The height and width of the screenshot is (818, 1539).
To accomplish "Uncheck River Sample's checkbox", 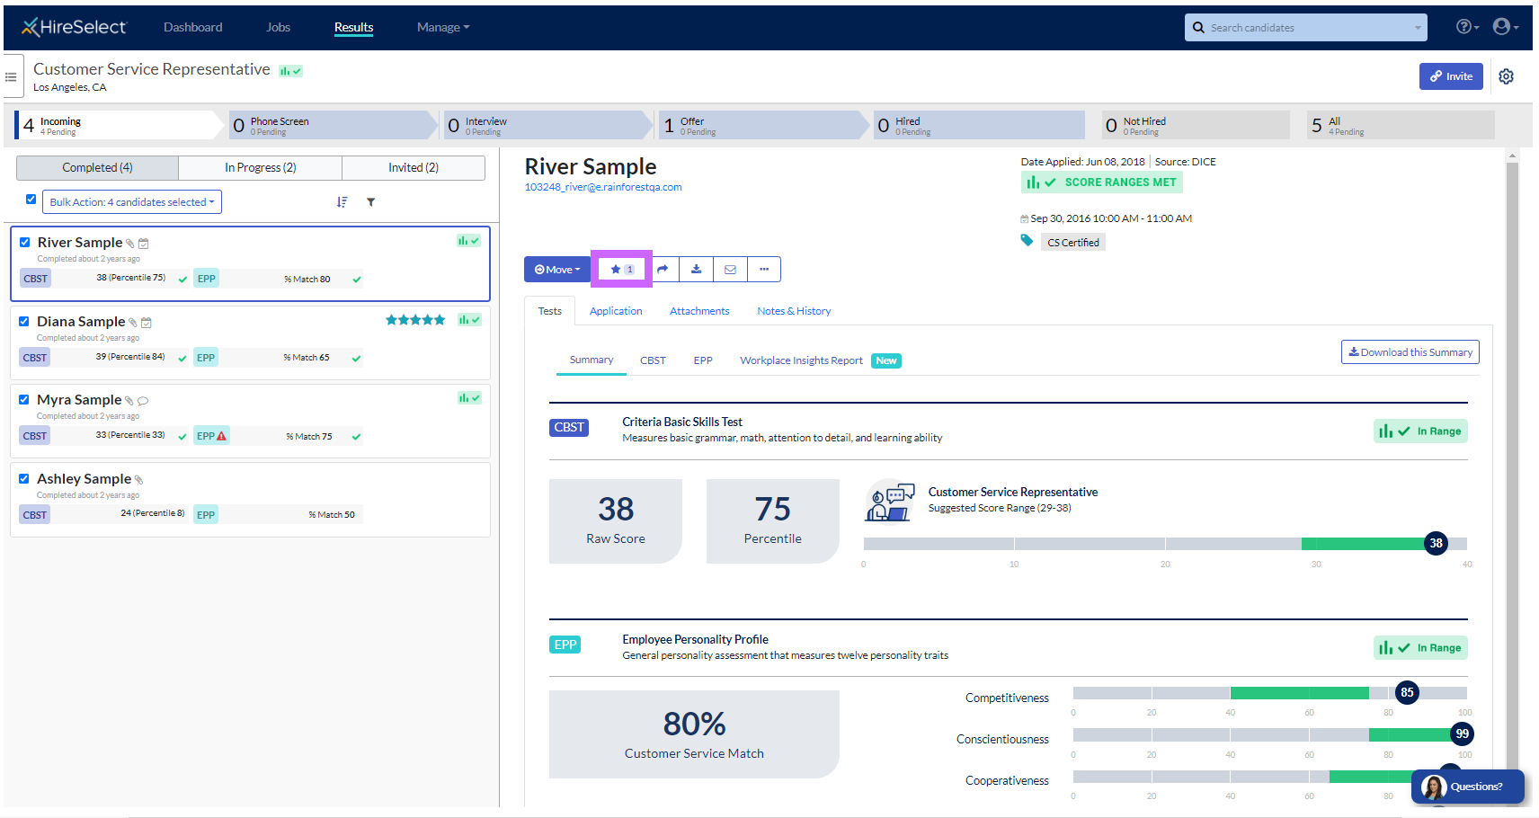I will tap(25, 242).
